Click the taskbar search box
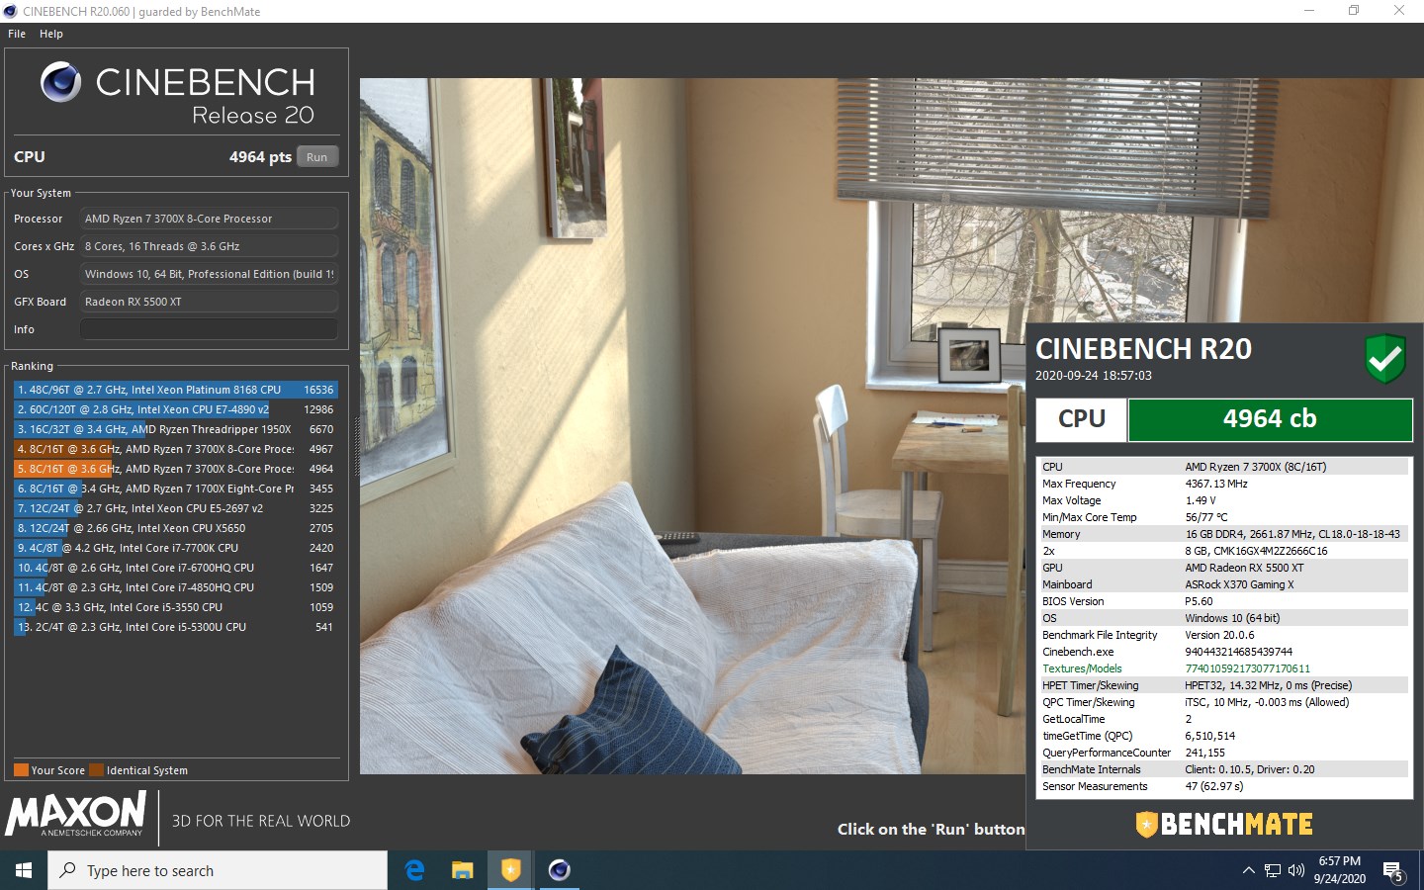 click(218, 870)
